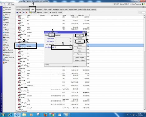Click Reset All Counters in the dialog
Screen dimensions: 146x117
80,61
